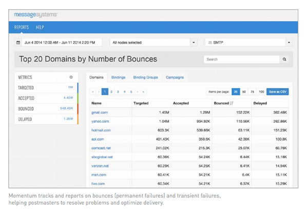Sort by Accepted column header
Viewport: 308px width, 211px height.
click(x=181, y=103)
